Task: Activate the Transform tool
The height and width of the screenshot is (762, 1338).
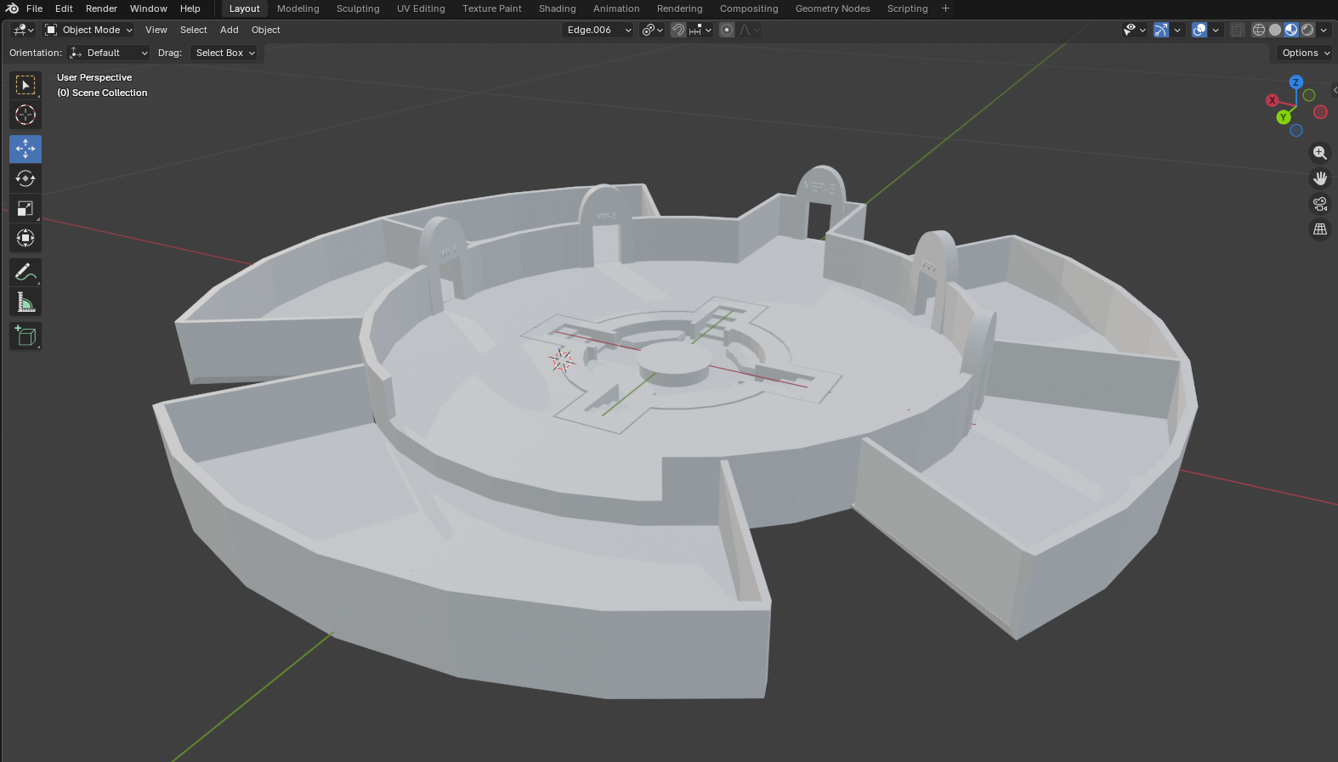Action: 26,238
